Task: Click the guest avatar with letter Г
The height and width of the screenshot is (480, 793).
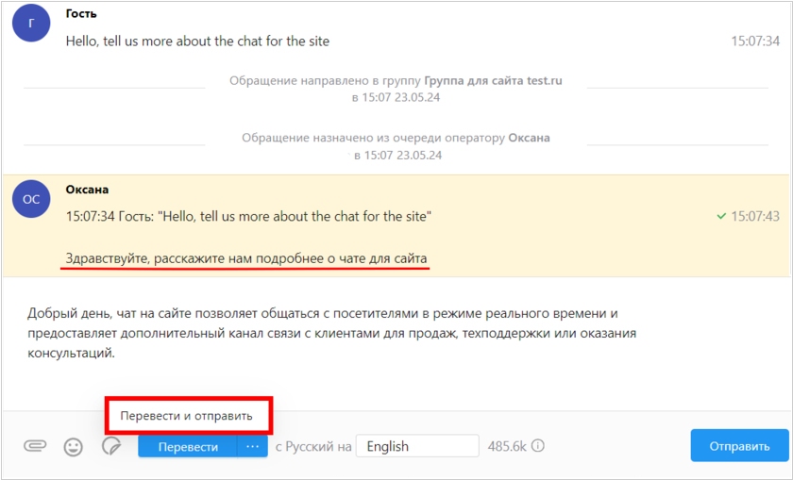Action: (31, 23)
